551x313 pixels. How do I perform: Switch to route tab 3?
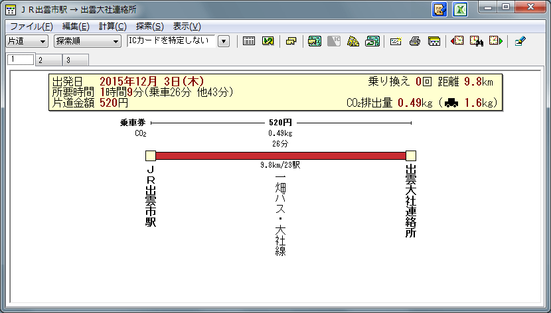click(68, 60)
